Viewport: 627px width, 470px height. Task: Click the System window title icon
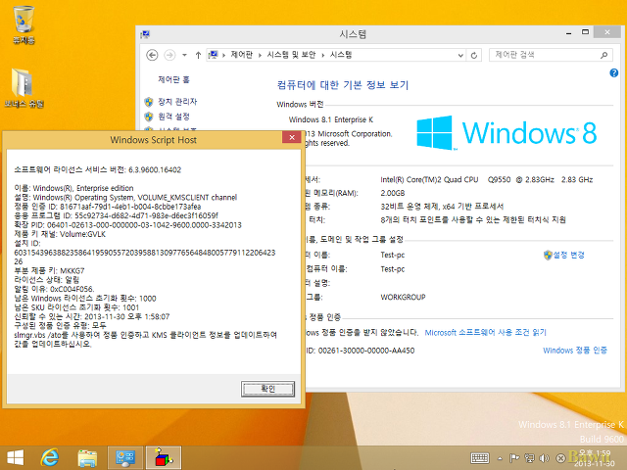click(145, 34)
